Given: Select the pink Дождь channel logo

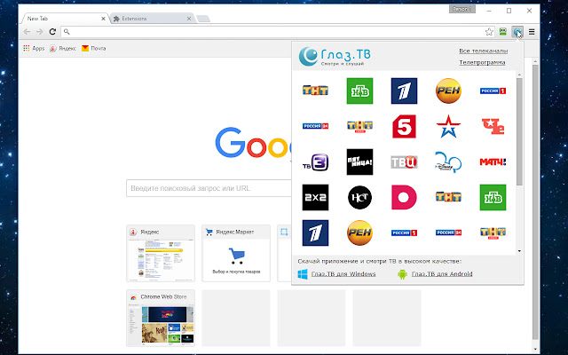Looking at the screenshot, I should 404,197.
